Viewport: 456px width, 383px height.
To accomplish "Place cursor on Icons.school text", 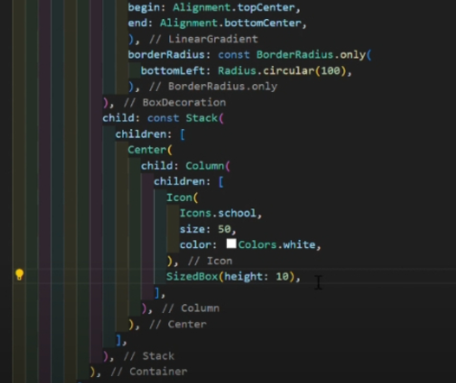I will [x=218, y=213].
